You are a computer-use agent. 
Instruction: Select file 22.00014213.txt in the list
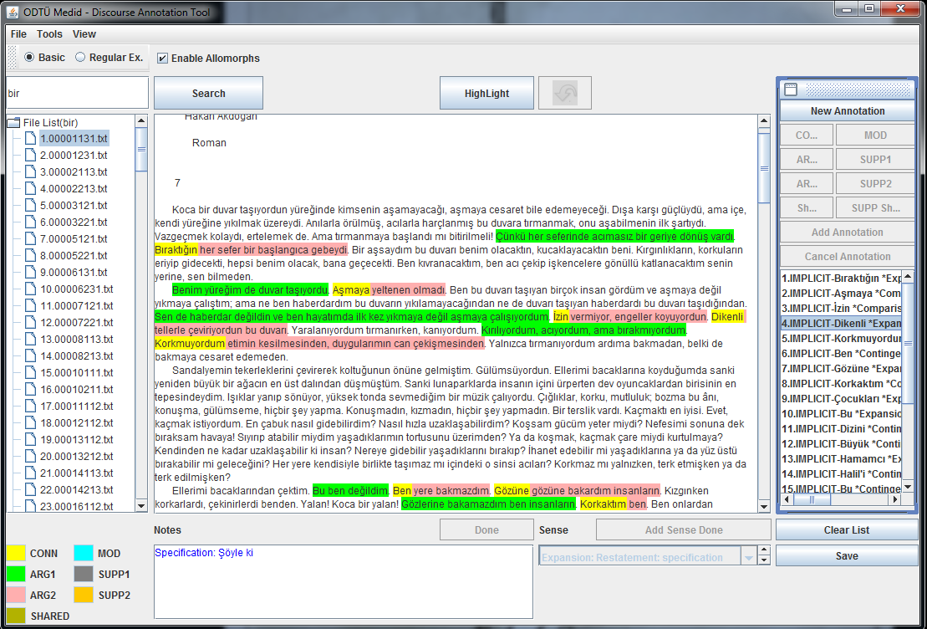coord(76,489)
